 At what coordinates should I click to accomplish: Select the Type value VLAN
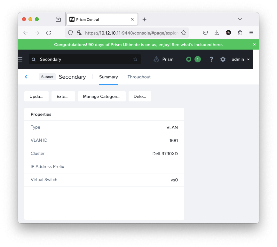(172, 128)
